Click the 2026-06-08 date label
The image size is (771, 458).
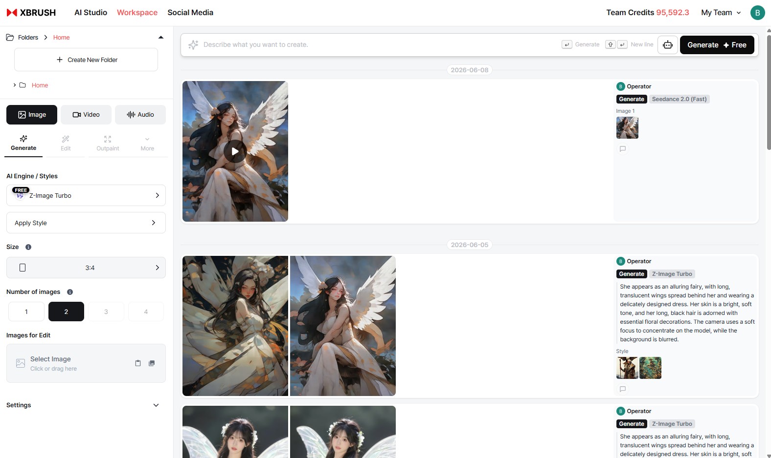470,70
